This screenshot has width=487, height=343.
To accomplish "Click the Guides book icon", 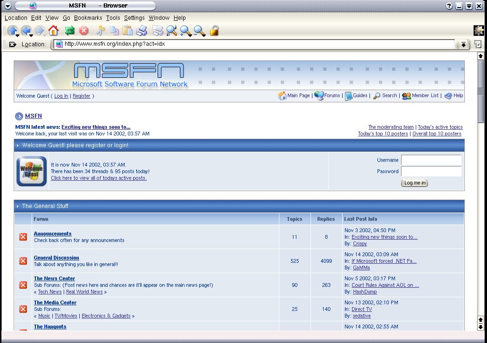I will (348, 96).
